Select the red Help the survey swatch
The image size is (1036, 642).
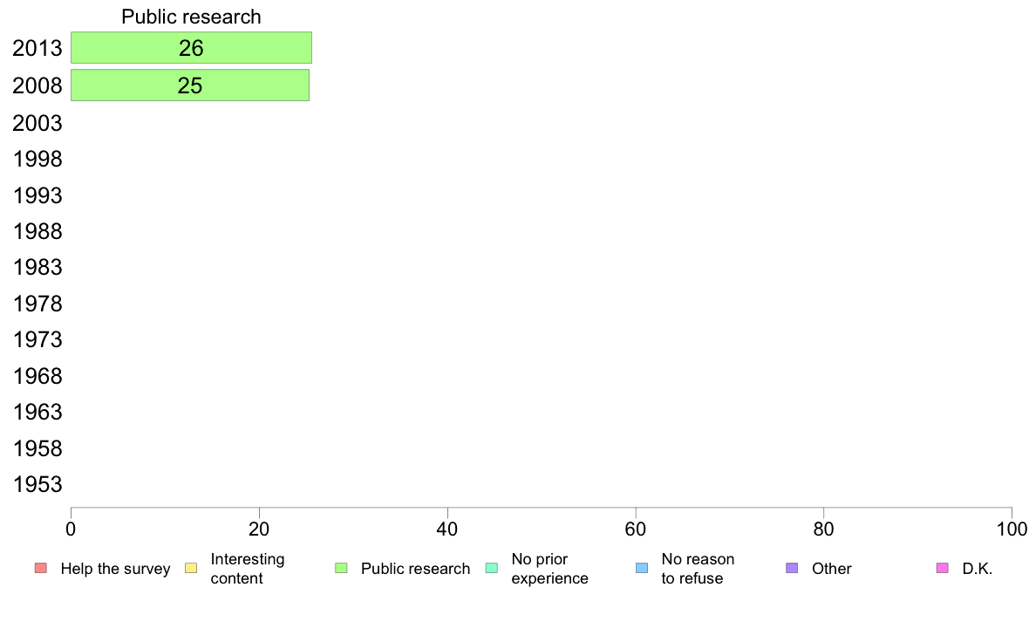point(41,568)
